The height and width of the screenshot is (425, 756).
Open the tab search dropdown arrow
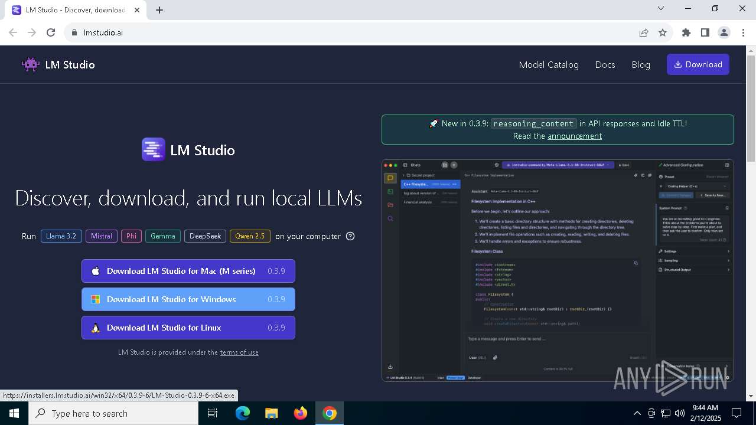(661, 8)
